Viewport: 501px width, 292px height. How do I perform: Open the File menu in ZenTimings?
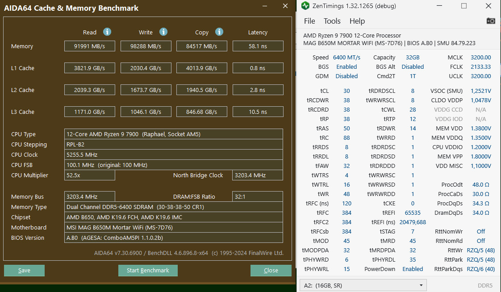click(x=309, y=21)
